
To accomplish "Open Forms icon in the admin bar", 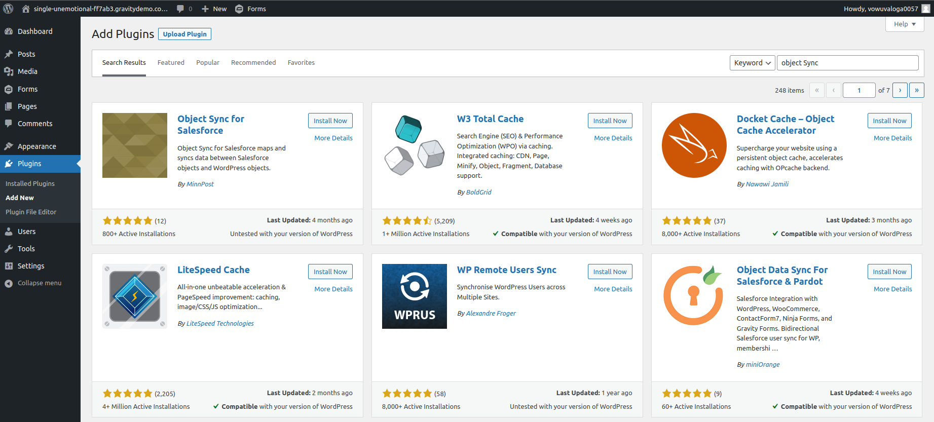I will coord(239,9).
